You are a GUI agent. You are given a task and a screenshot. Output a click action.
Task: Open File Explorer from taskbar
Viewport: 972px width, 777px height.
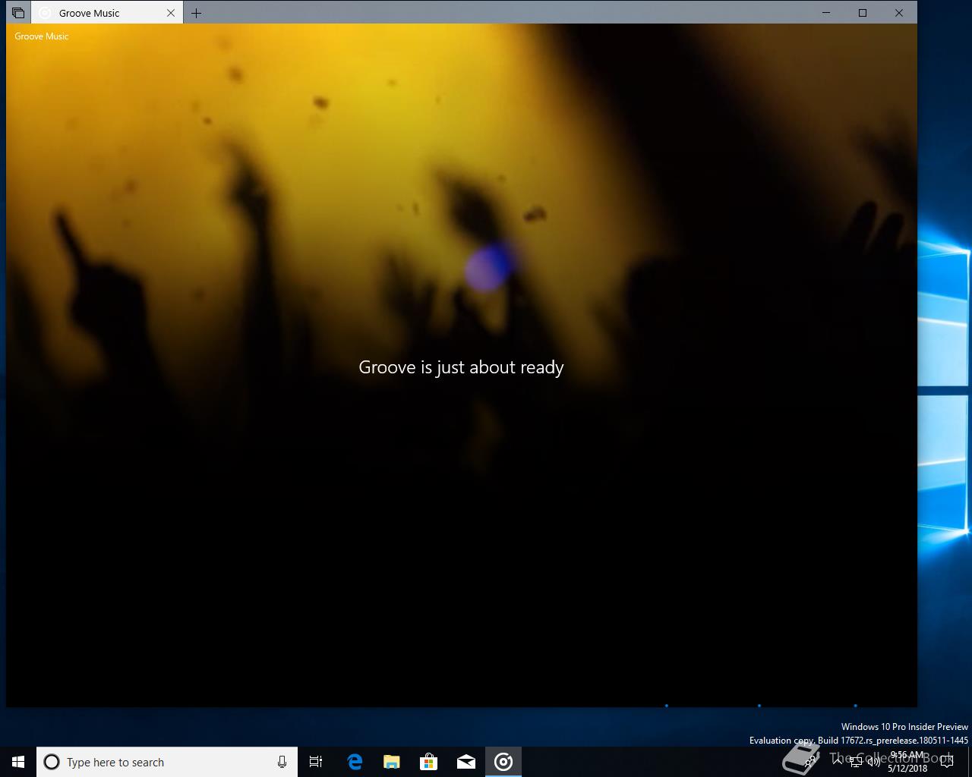392,762
